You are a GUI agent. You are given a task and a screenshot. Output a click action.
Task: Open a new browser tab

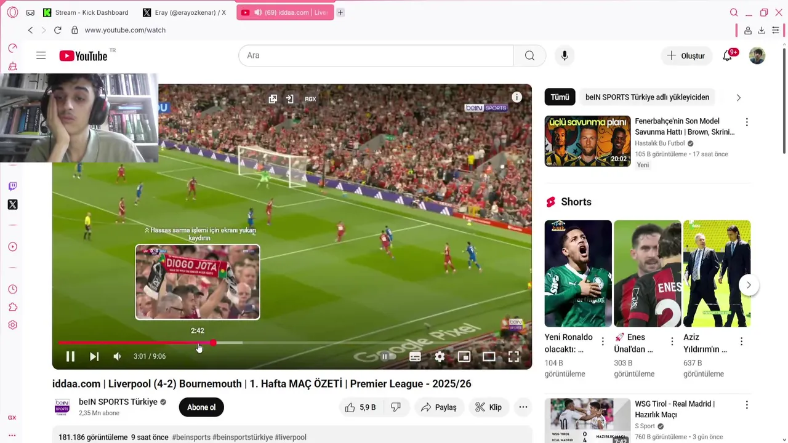coord(340,12)
